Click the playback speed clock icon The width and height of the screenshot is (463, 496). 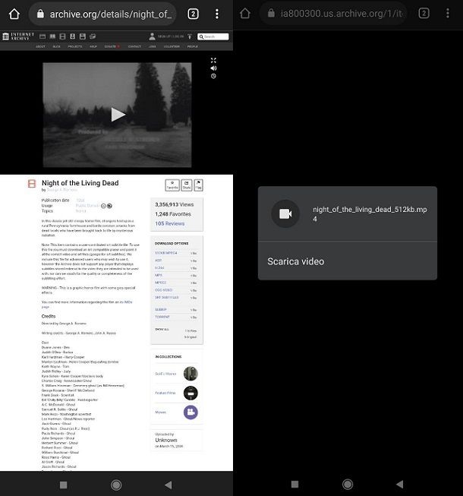pos(213,76)
